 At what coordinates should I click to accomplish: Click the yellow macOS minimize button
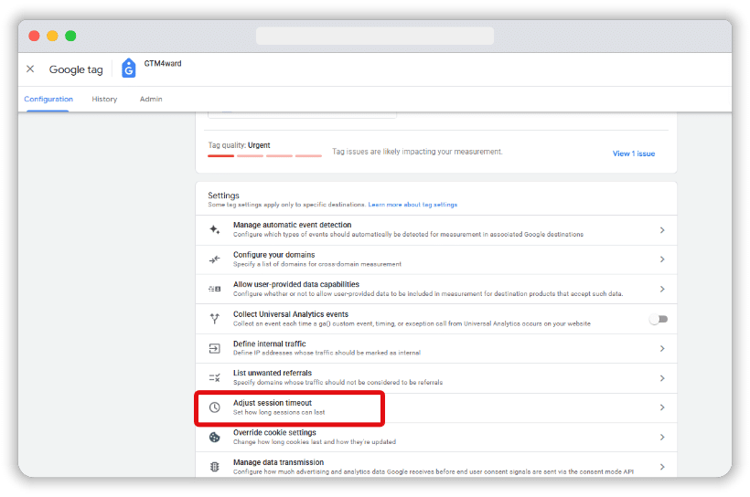[53, 36]
